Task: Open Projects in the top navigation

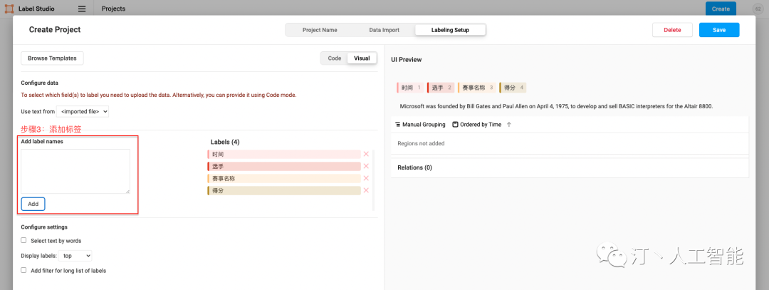Action: 113,9
